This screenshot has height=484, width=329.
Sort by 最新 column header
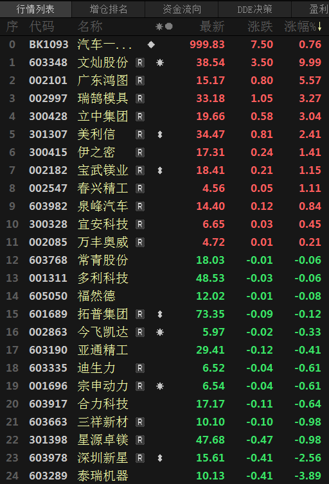click(212, 26)
